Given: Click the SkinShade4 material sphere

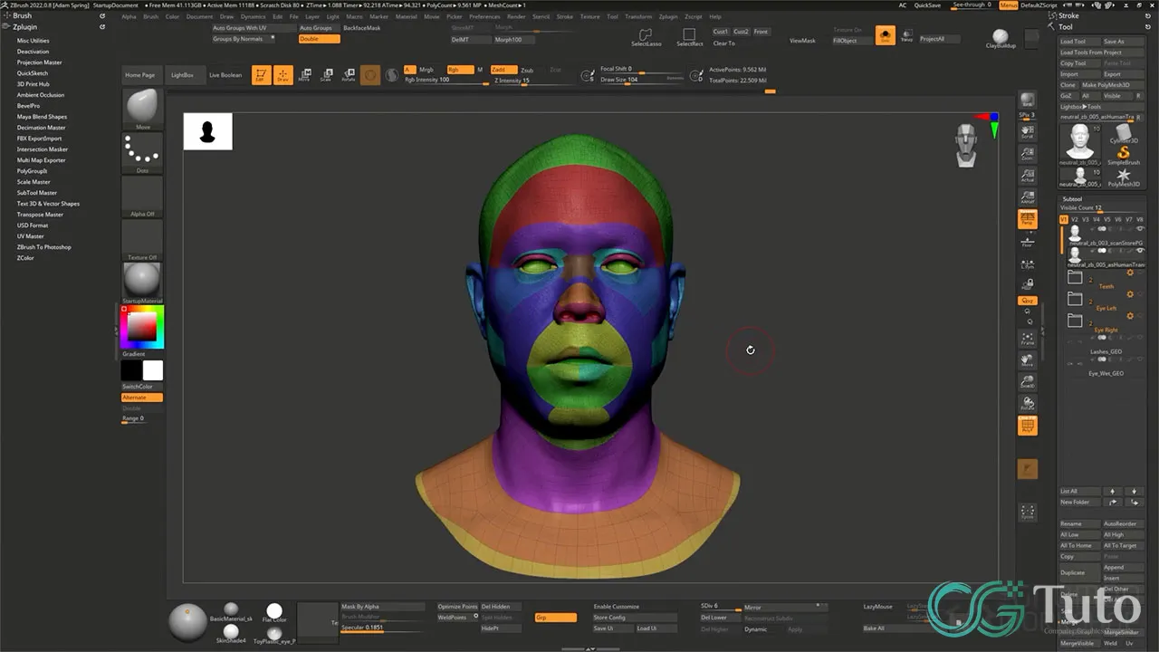Looking at the screenshot, I should [231, 629].
